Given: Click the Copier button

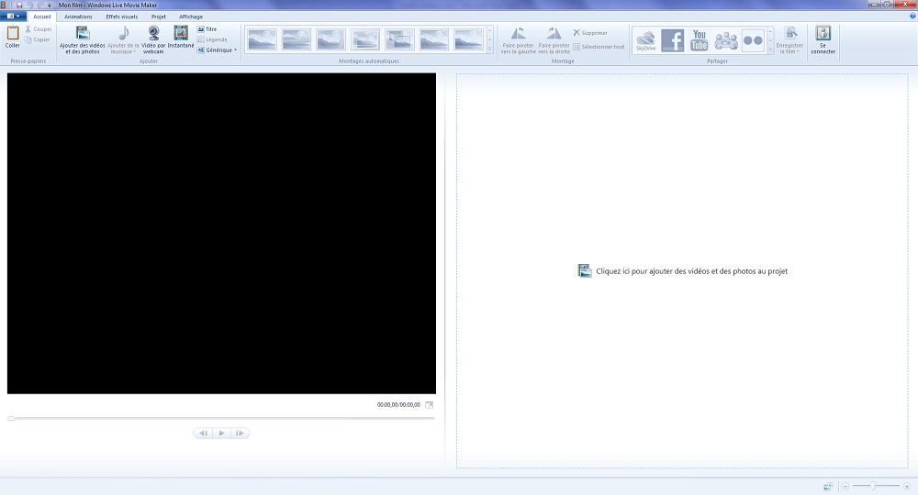Looking at the screenshot, I should (38, 39).
